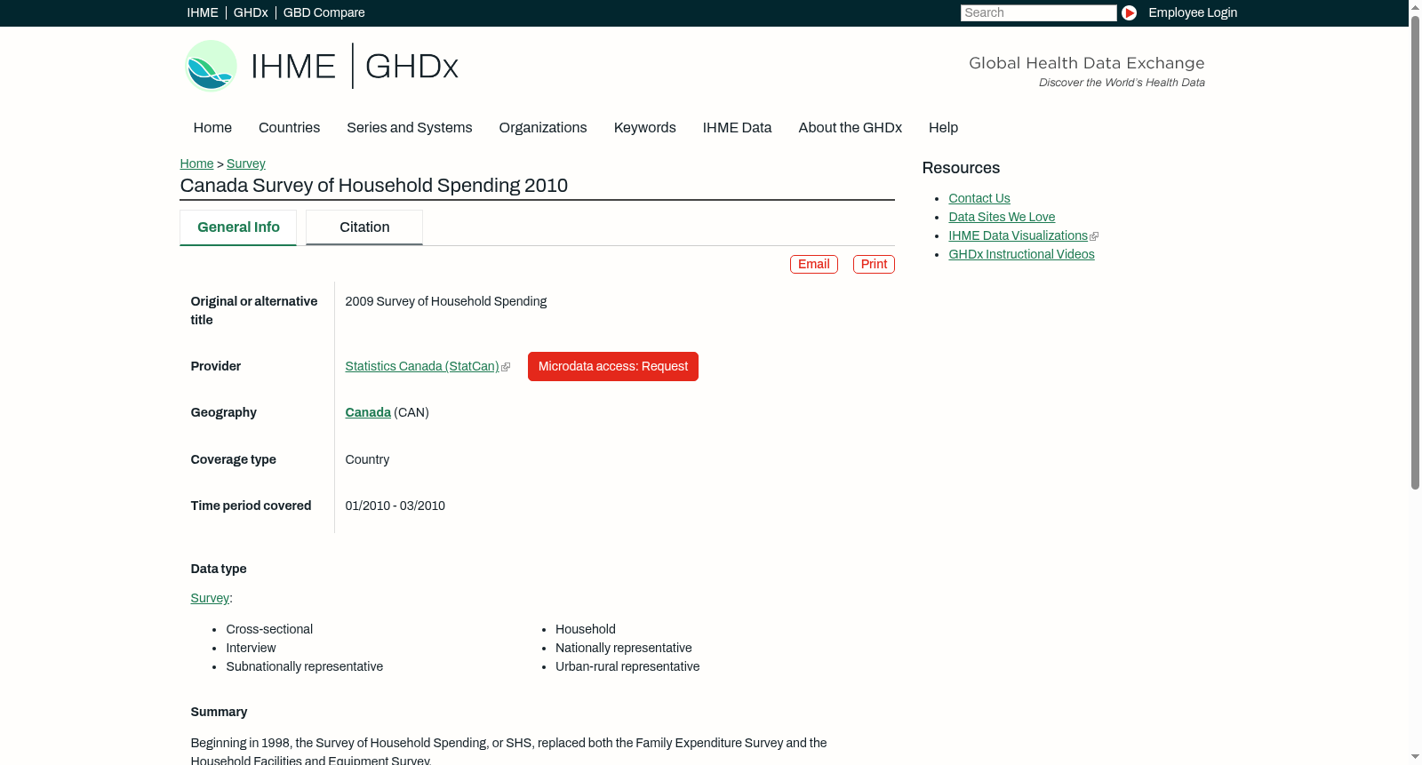Open GHDx Instructional Videos link

(1021, 255)
